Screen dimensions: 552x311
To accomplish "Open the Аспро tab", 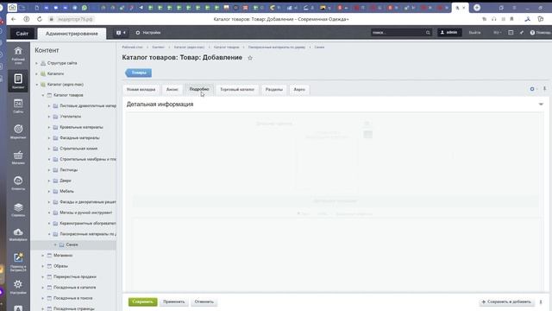I will (x=299, y=89).
